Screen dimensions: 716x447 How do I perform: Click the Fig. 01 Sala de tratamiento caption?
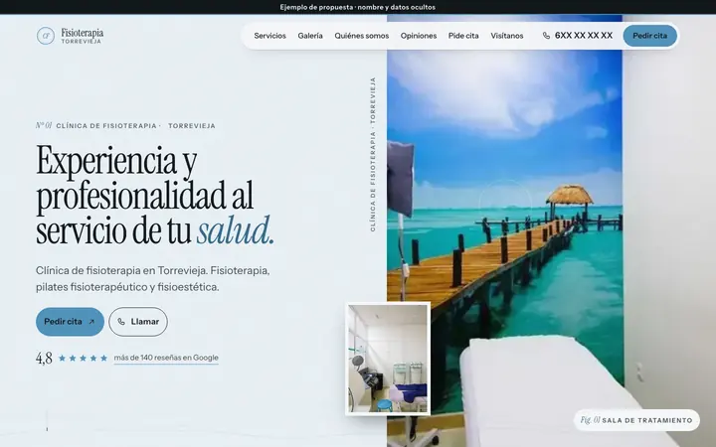coord(636,420)
